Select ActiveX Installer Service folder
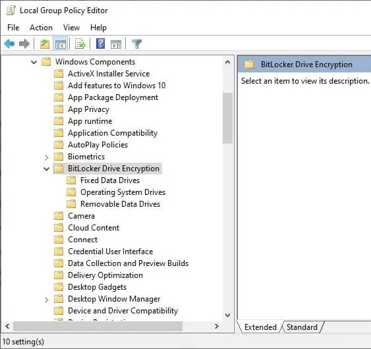The width and height of the screenshot is (371, 349). [109, 74]
